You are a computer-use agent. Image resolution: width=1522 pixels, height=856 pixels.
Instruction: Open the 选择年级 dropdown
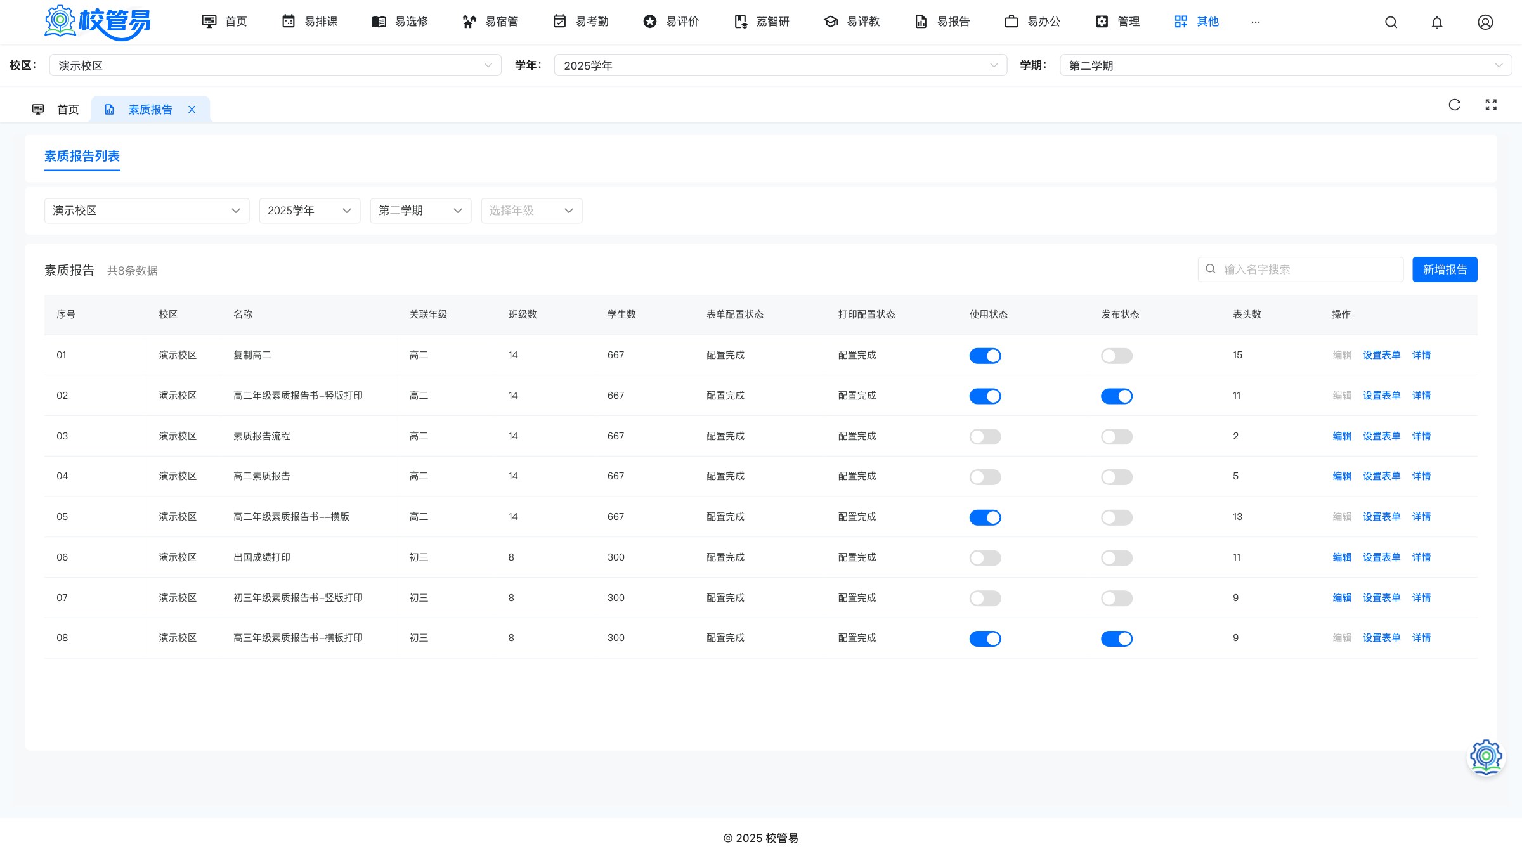[x=531, y=211]
